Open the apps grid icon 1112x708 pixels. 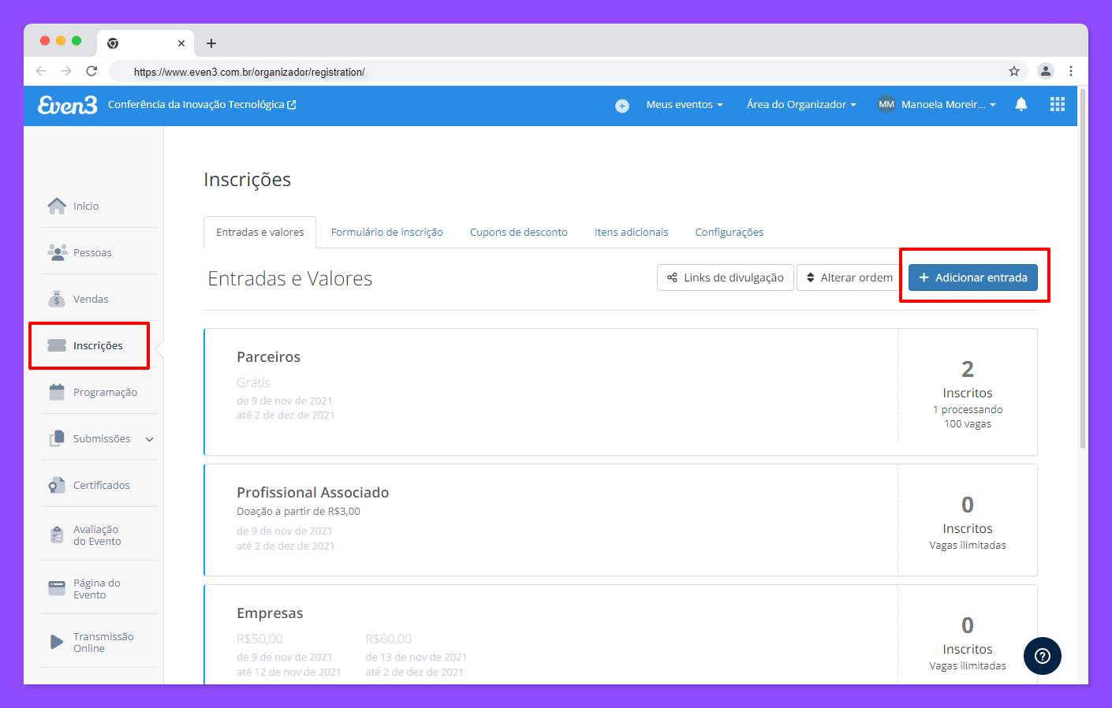(x=1058, y=104)
